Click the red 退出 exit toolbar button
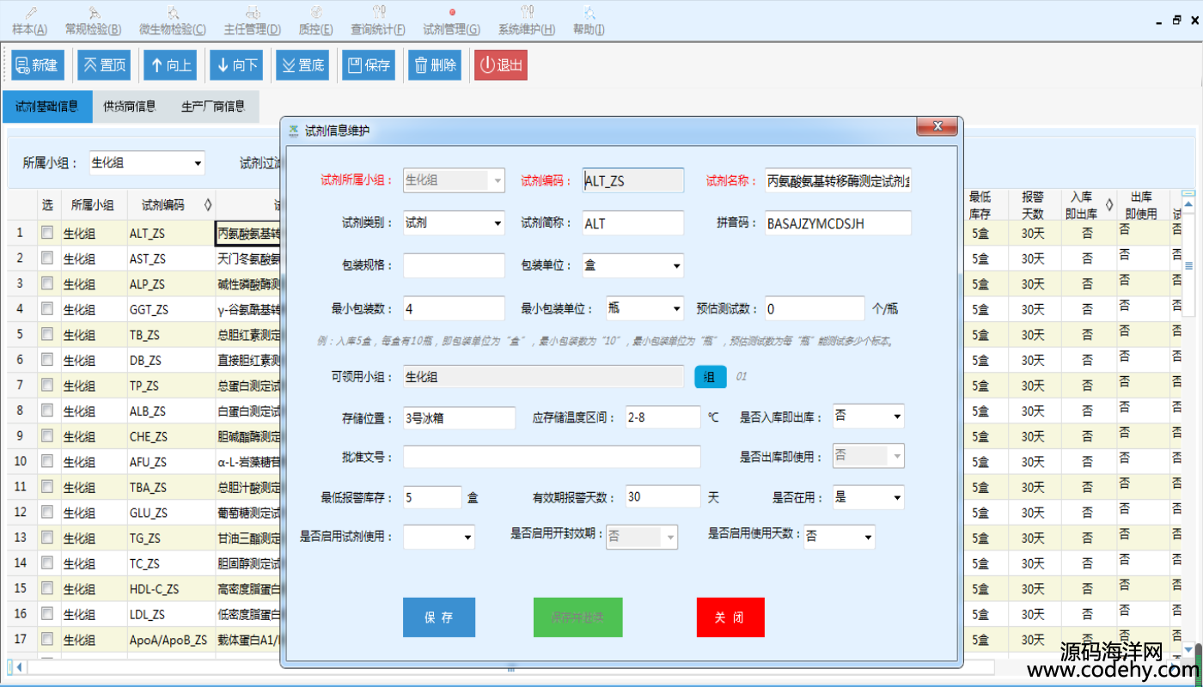Viewport: 1203px width, 687px height. click(501, 64)
